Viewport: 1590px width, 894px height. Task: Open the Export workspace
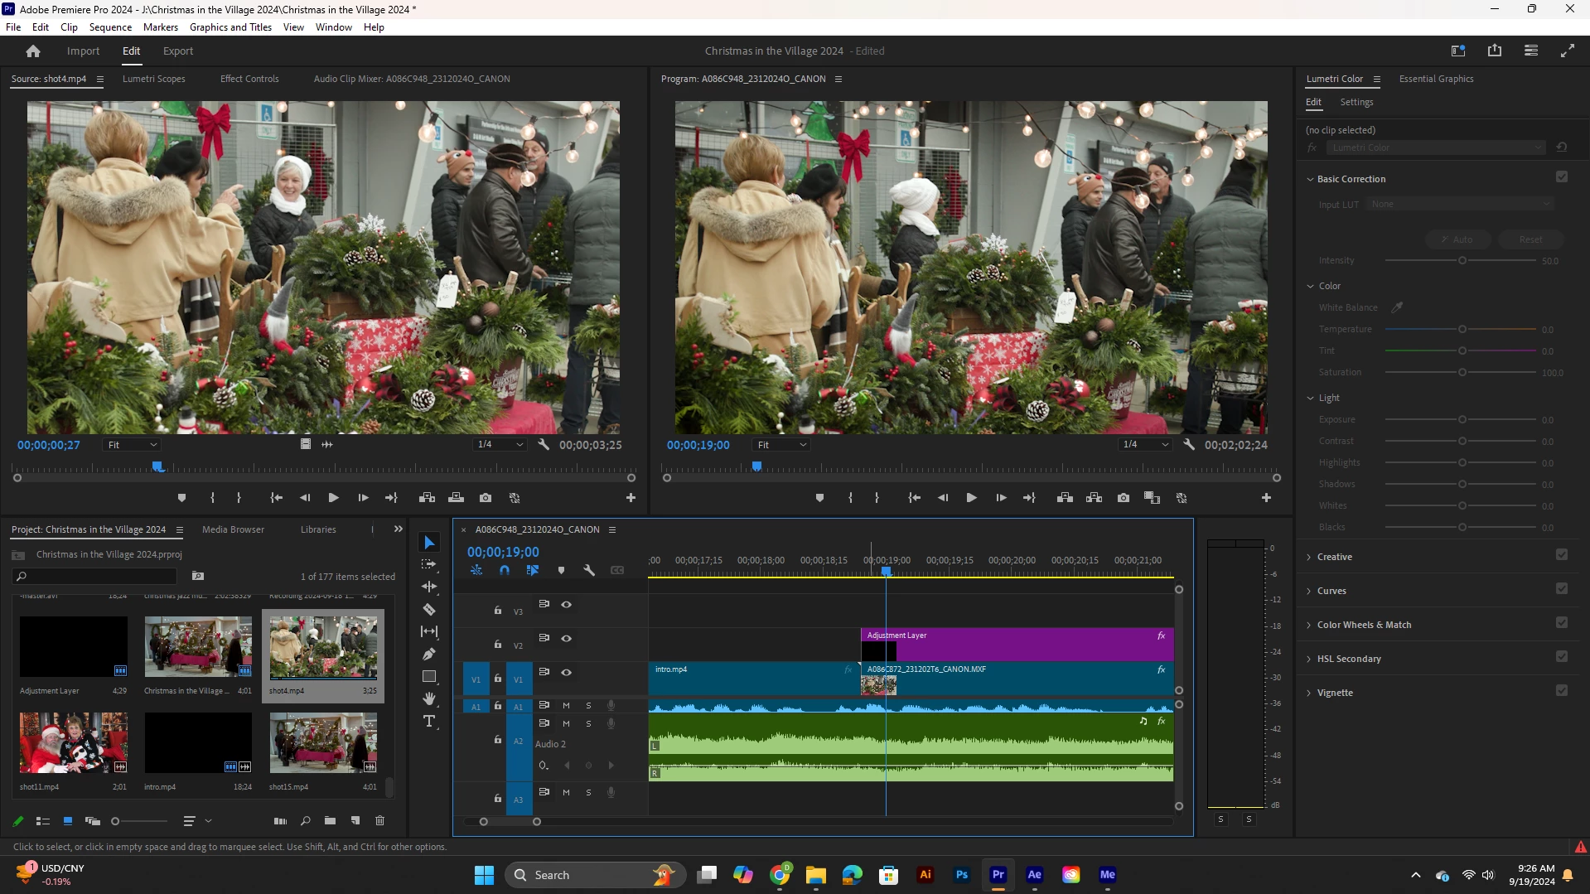(x=177, y=51)
